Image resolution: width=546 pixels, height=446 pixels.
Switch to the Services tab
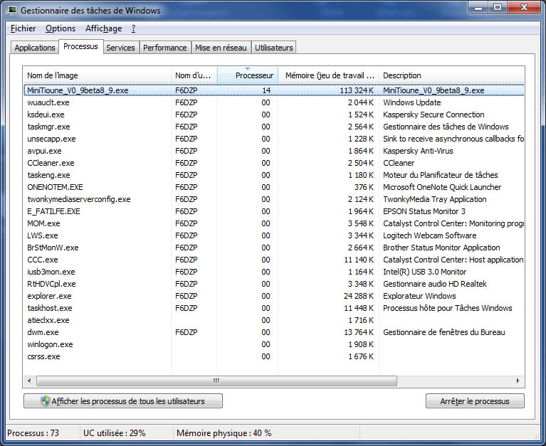pos(120,48)
